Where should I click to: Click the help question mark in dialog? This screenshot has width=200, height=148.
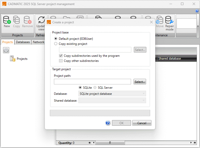tap(108, 123)
